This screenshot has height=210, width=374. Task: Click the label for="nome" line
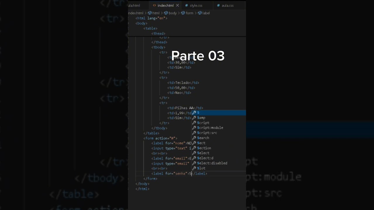coord(172,143)
